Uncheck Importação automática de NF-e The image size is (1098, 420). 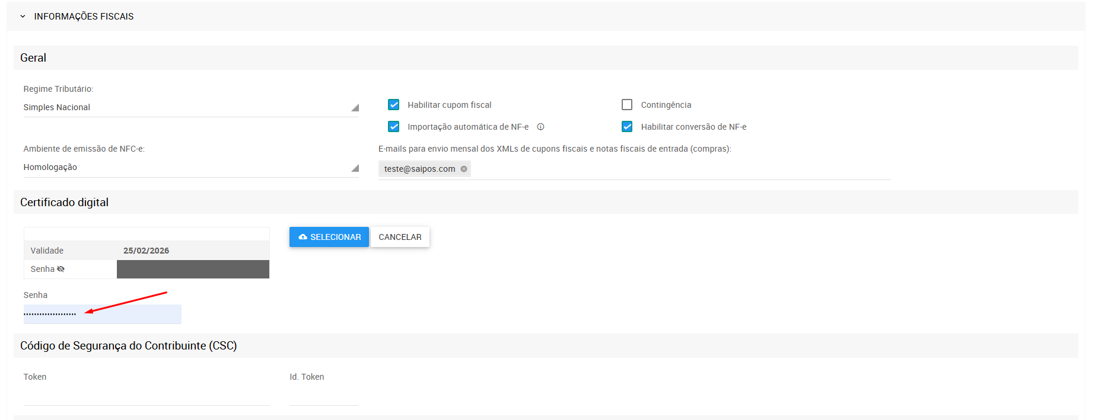click(394, 127)
